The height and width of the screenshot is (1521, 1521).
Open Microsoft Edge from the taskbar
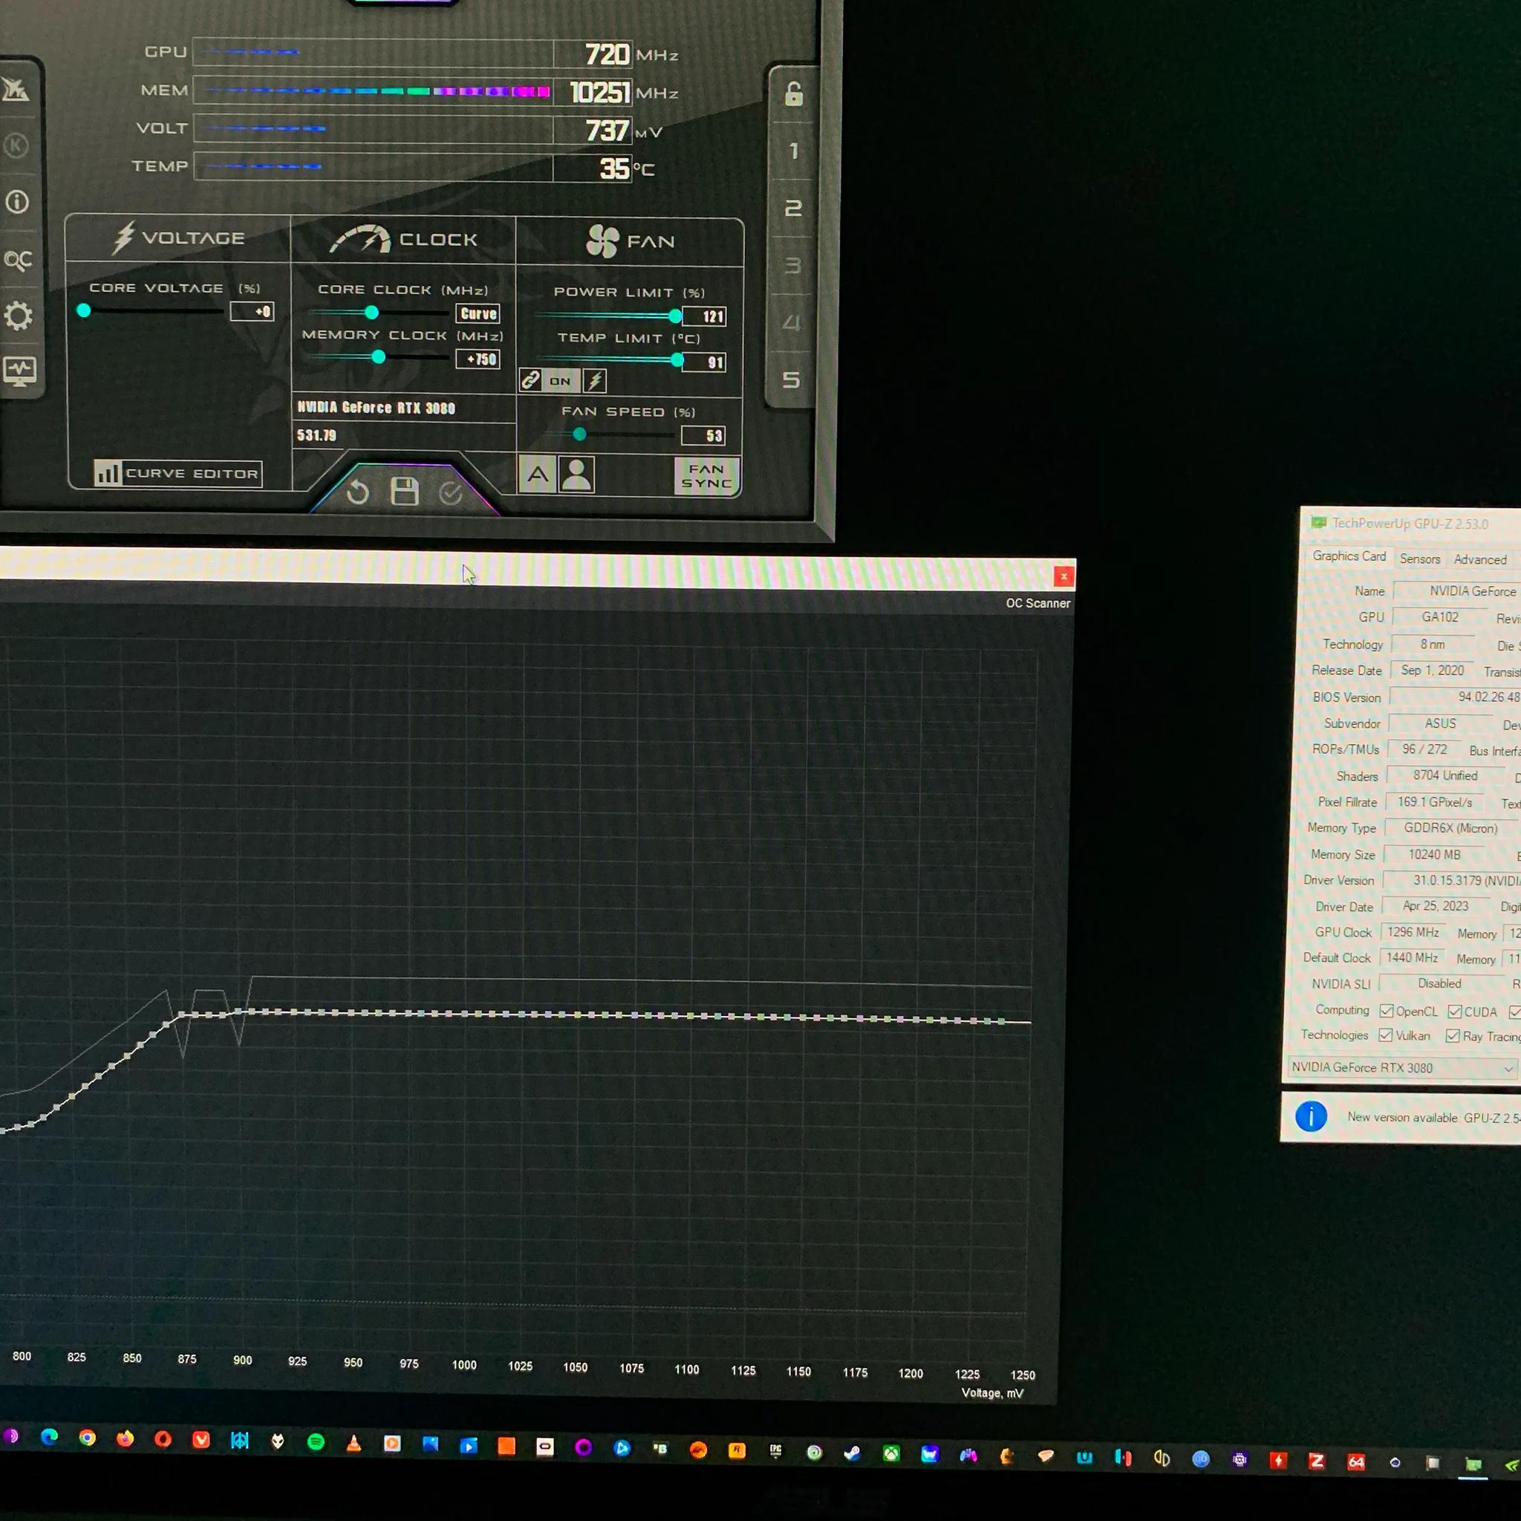49,1437
